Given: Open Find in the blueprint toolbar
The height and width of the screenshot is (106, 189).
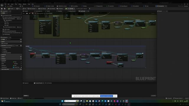Looking at the screenshot, I should point(24,9).
